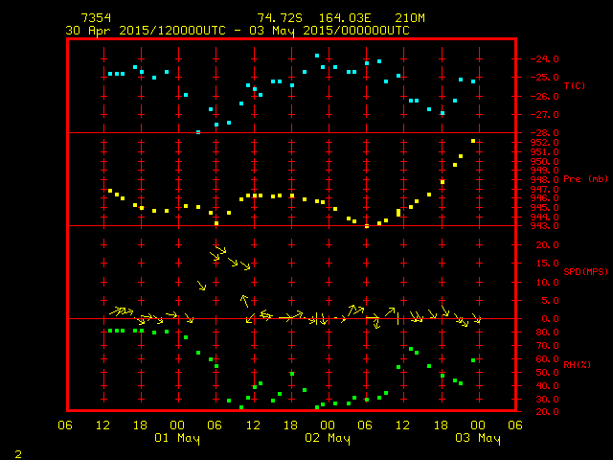Click the "50.0" humidity tick value
613x460 pixels.
[547, 373]
